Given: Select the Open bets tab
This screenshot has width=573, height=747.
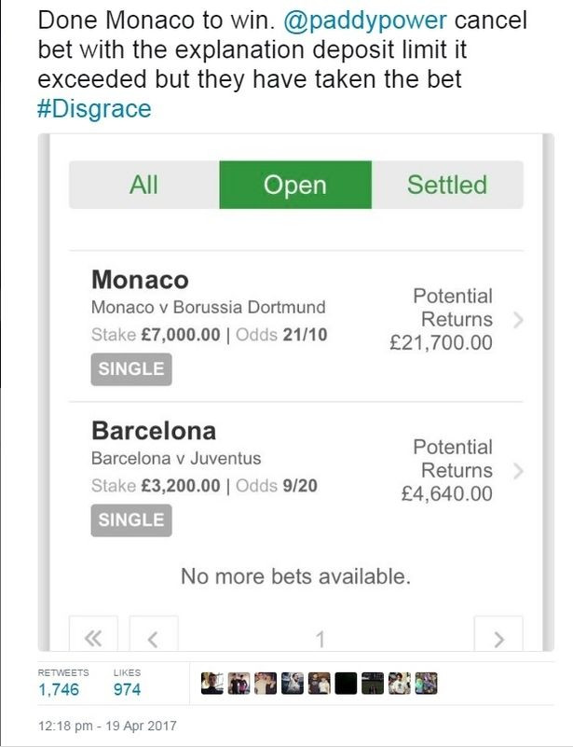Looking at the screenshot, I should point(295,185).
